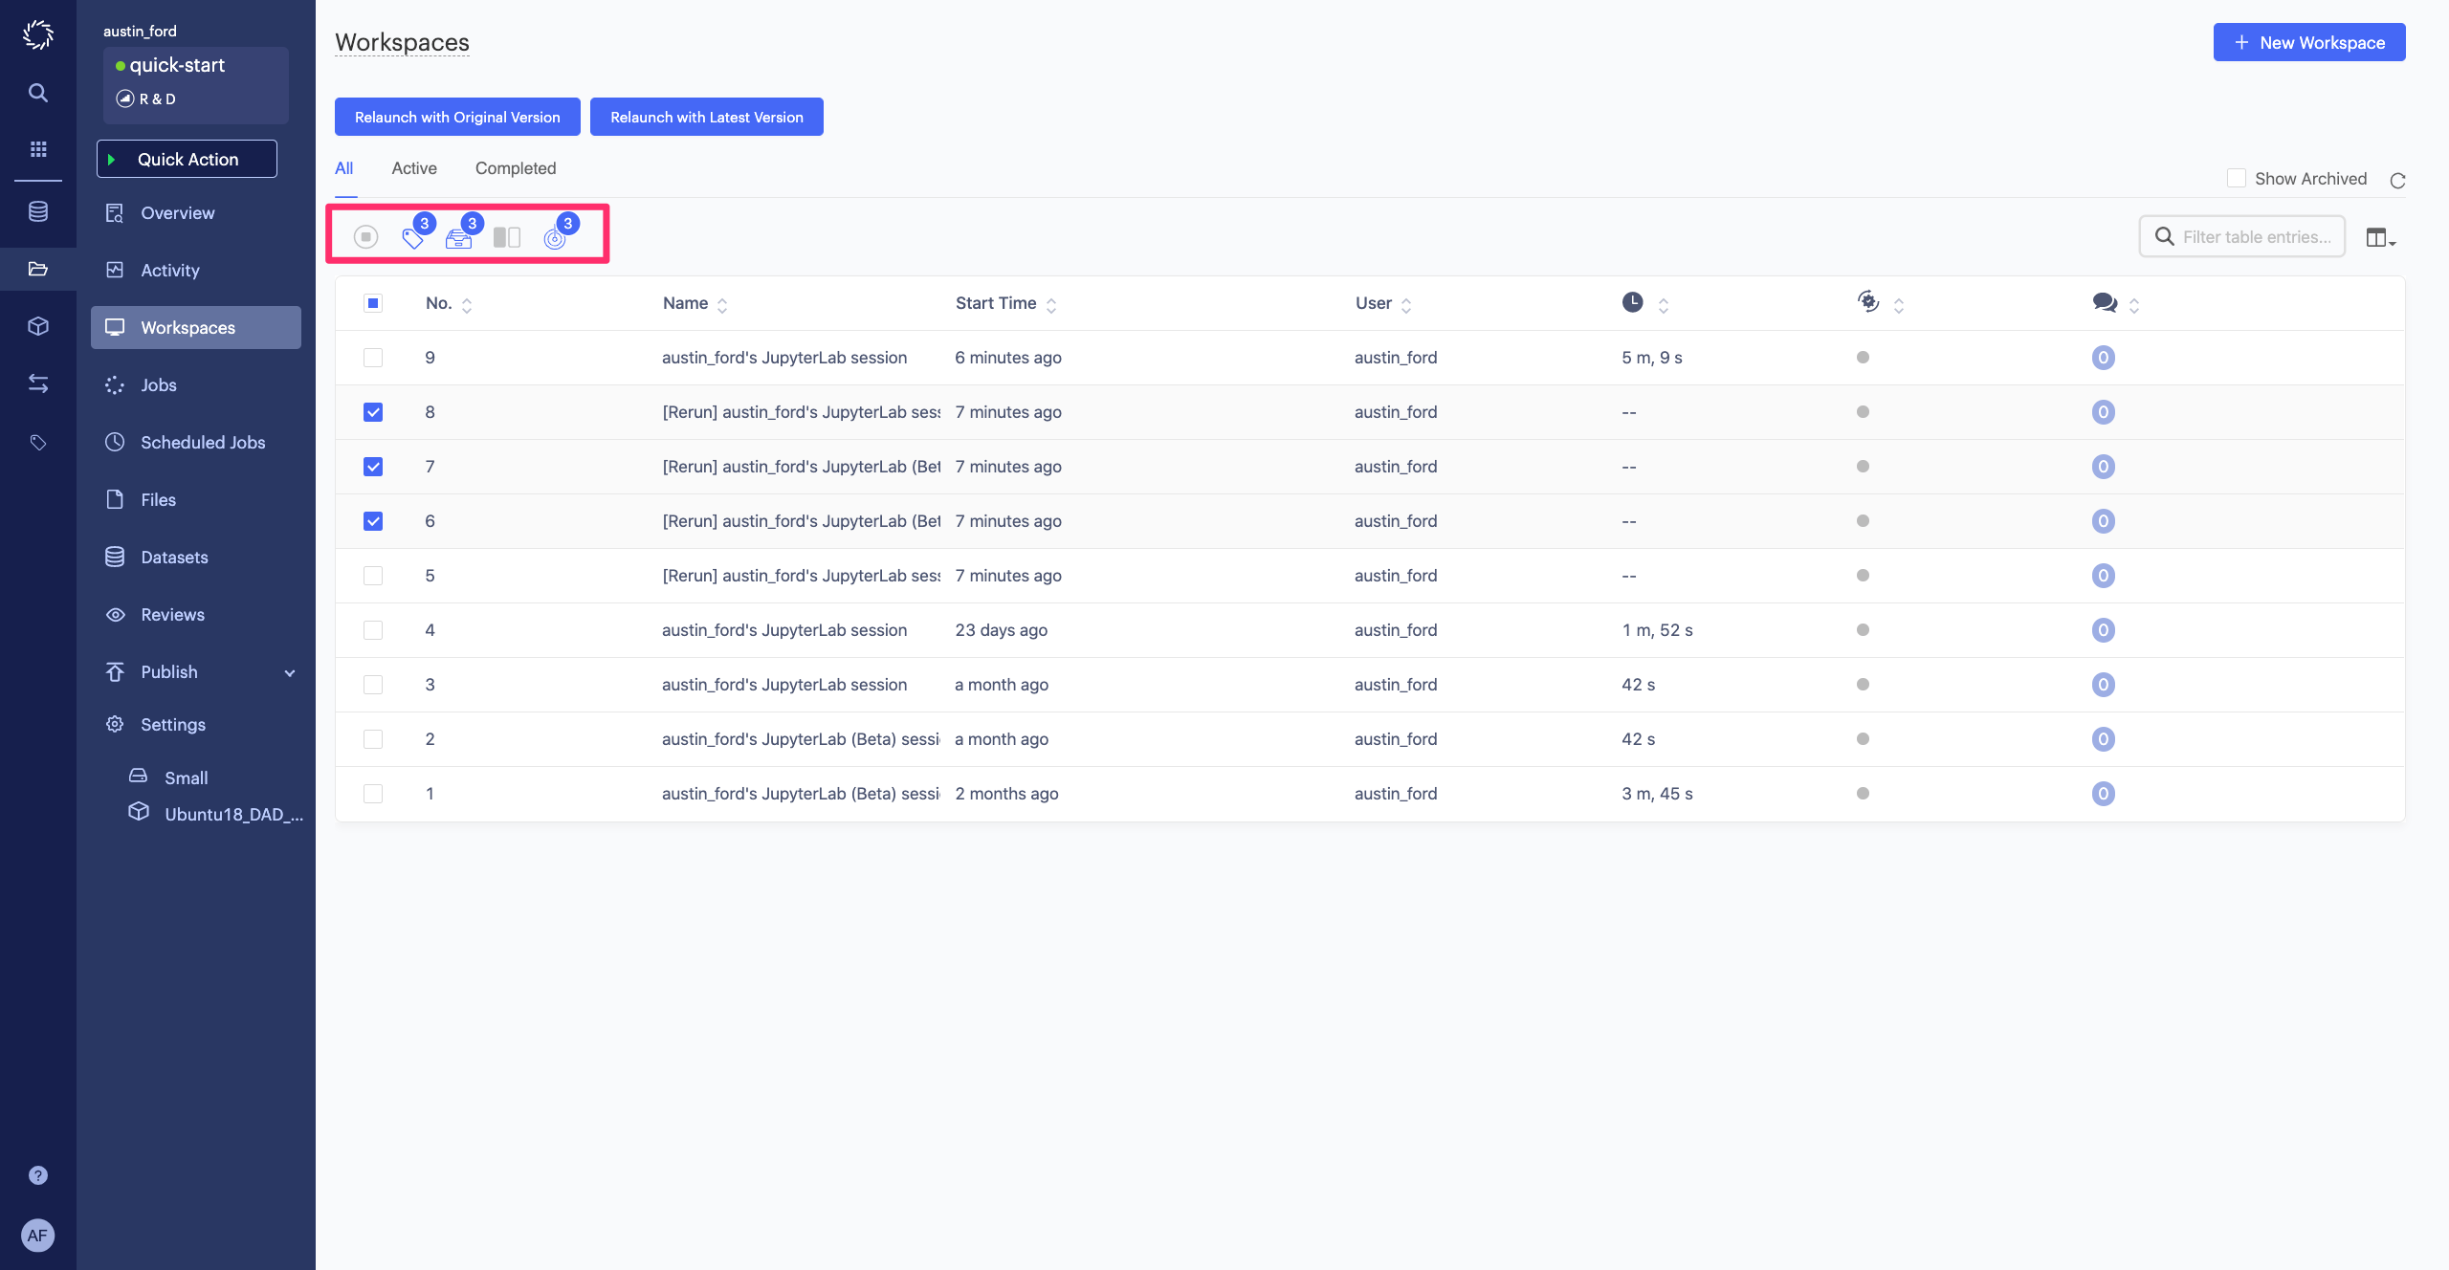
Task: Refresh the workspaces table
Action: 2397,180
